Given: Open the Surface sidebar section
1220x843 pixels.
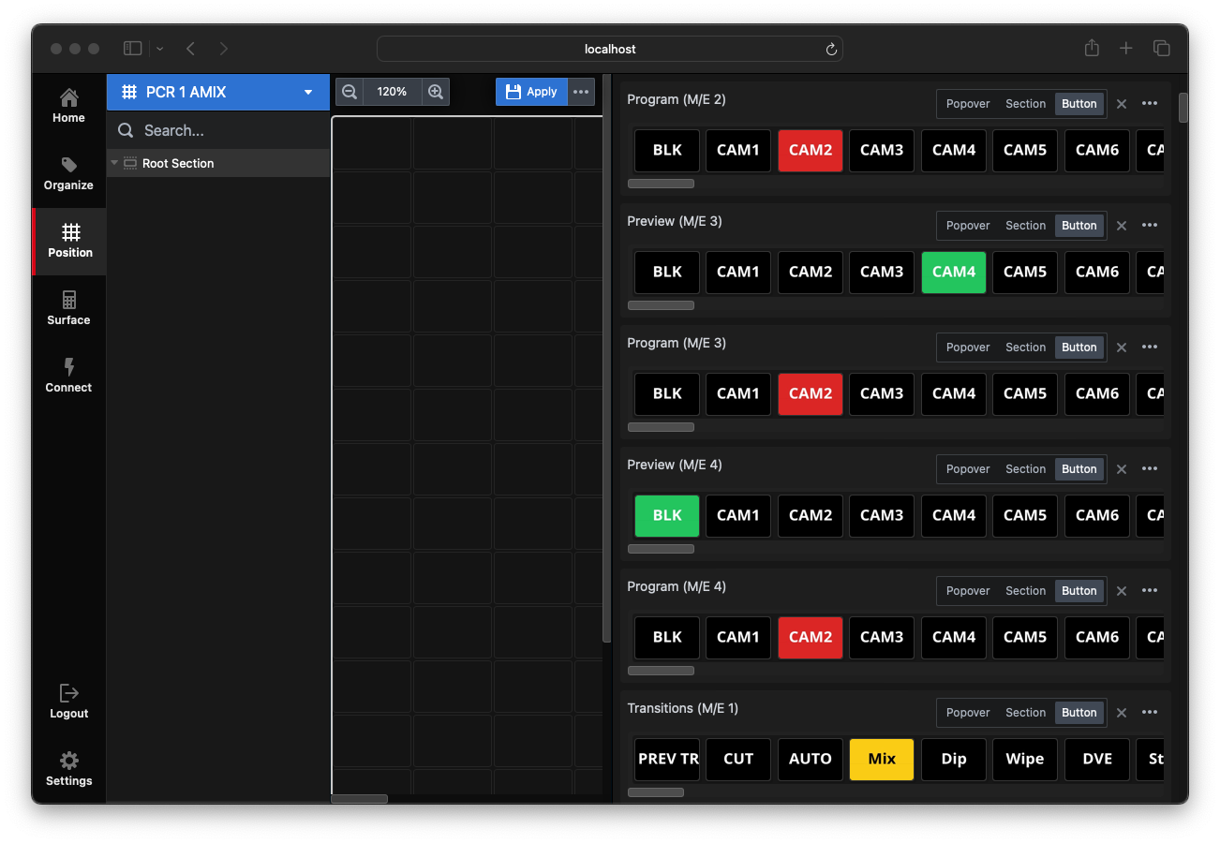Looking at the screenshot, I should [68, 309].
